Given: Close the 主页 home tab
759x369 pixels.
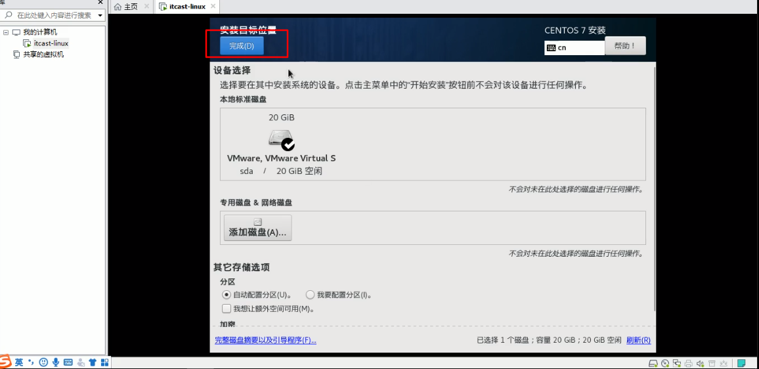Looking at the screenshot, I should tap(146, 7).
